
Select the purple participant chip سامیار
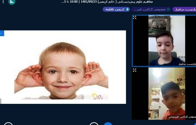tap(184, 9)
